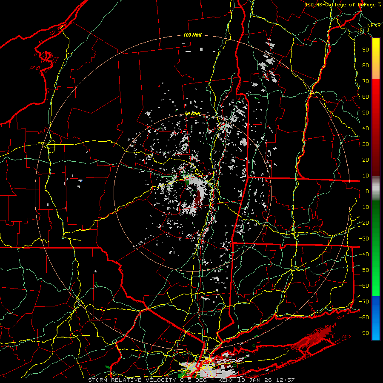The height and width of the screenshot is (383, 383).
Task: Select the -60 value on velocity scale
Action: 364,286
